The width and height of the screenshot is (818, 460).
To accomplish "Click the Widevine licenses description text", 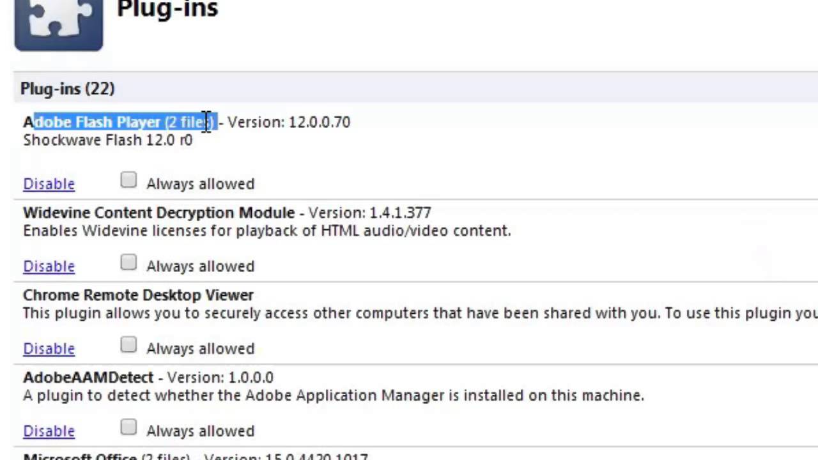I will pos(266,231).
